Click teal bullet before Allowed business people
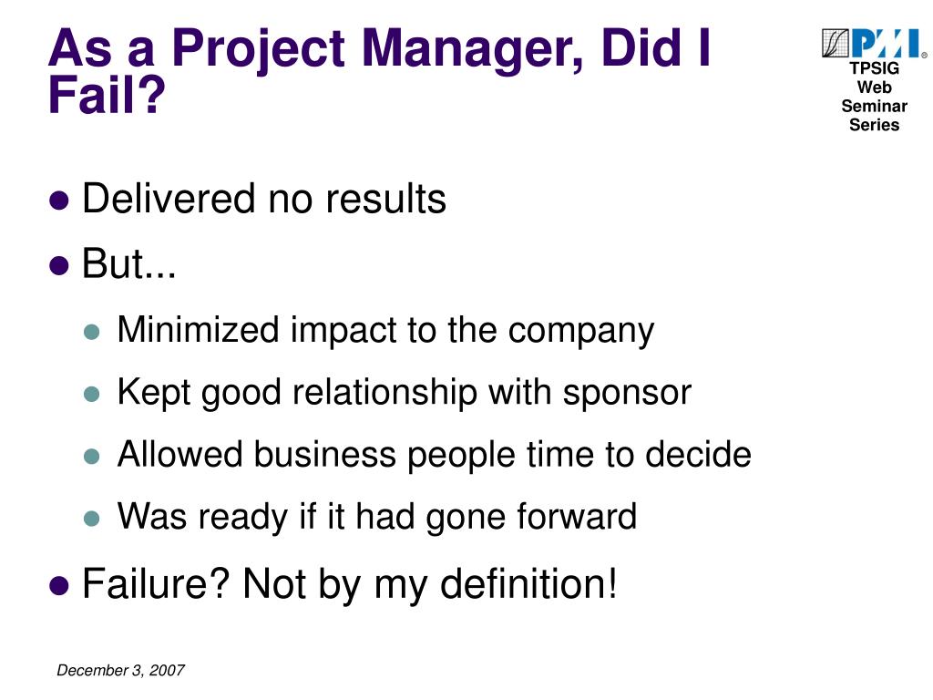 click(92, 457)
